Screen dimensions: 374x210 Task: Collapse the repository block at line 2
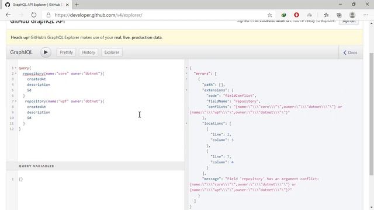(x=16, y=73)
